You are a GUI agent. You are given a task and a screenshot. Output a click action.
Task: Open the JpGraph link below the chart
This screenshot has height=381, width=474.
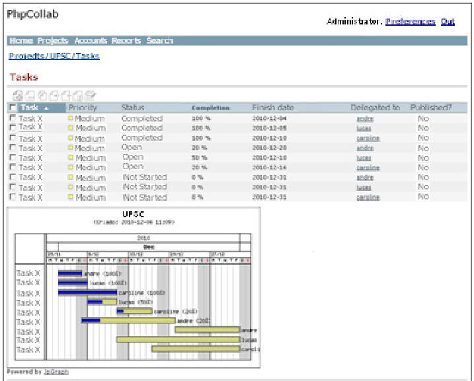(56, 372)
